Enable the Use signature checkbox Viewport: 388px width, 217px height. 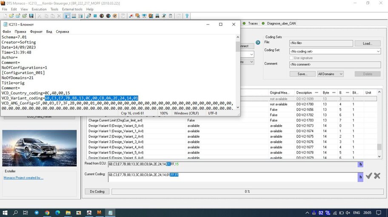coord(292,58)
